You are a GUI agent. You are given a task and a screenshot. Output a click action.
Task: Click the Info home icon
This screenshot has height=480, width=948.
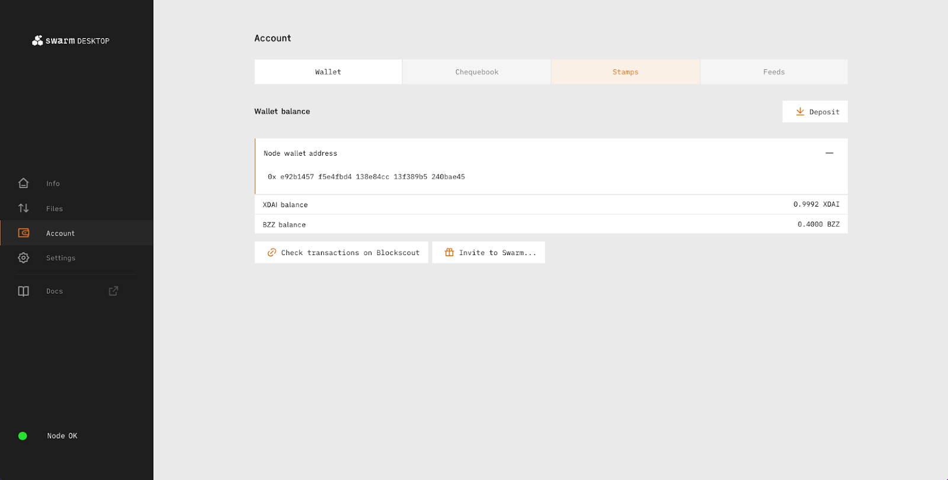pos(24,183)
